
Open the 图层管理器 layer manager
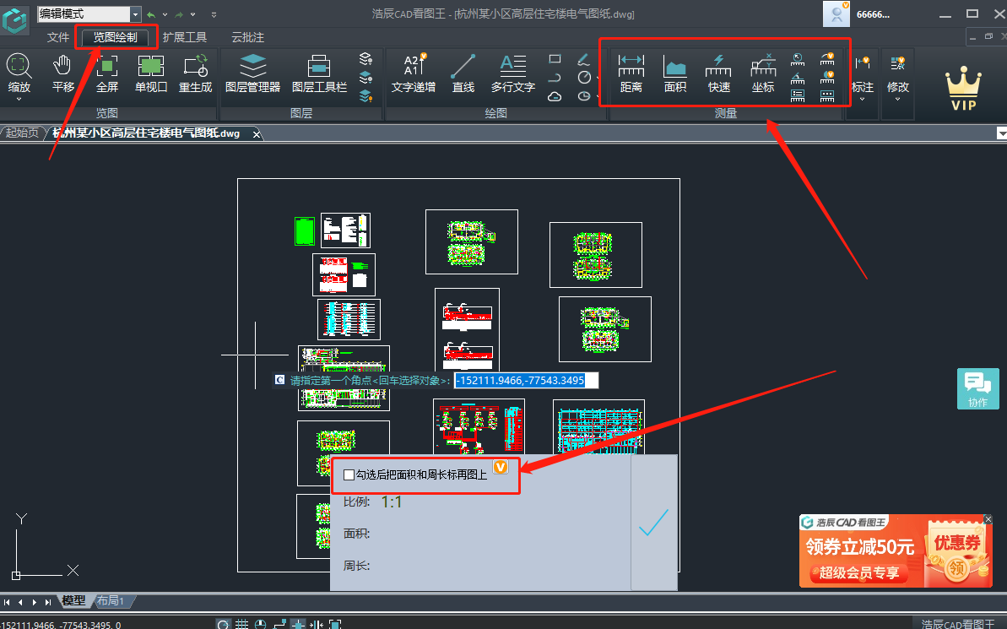click(252, 73)
